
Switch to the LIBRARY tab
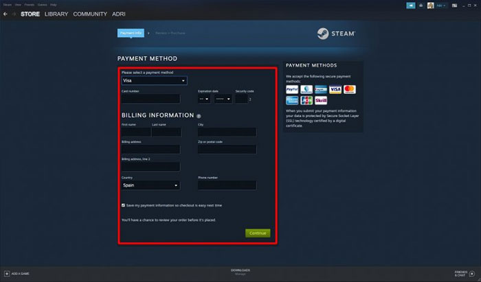click(56, 14)
